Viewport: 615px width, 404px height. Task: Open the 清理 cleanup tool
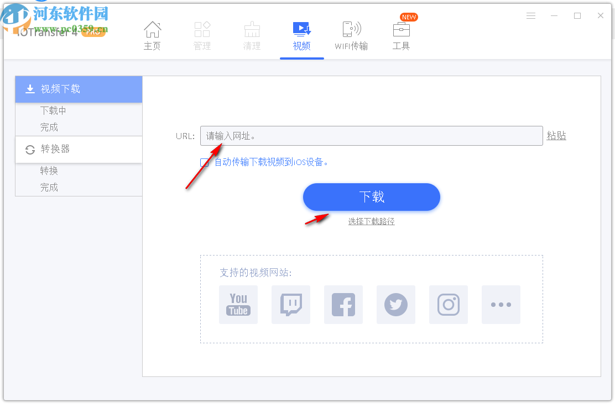coord(252,34)
